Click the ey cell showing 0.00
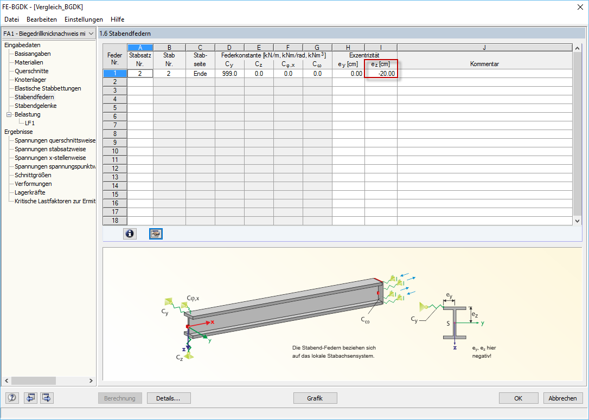This screenshot has width=589, height=420. (x=348, y=74)
